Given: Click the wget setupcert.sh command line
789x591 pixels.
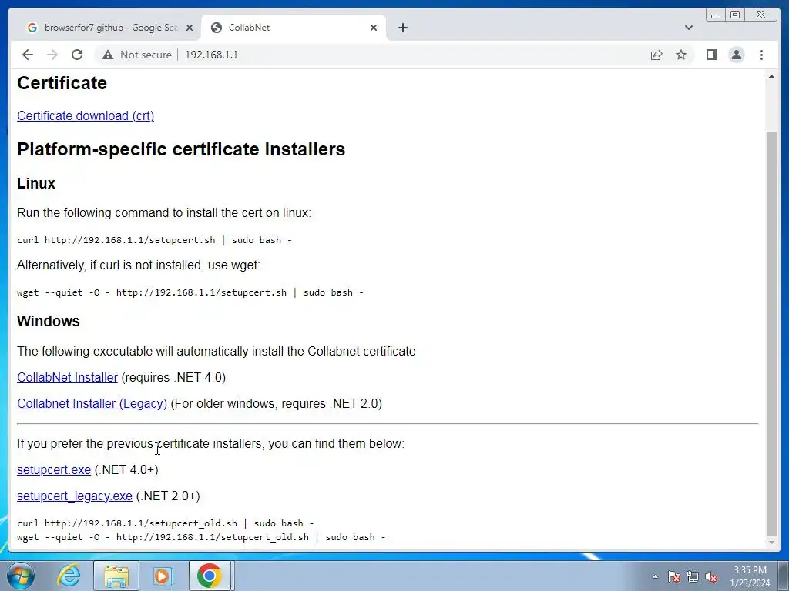Looking at the screenshot, I should 190,292.
